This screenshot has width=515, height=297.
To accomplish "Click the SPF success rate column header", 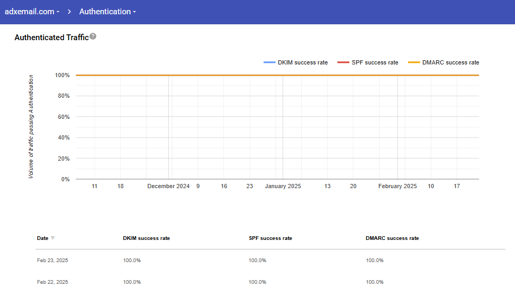I will pos(270,238).
